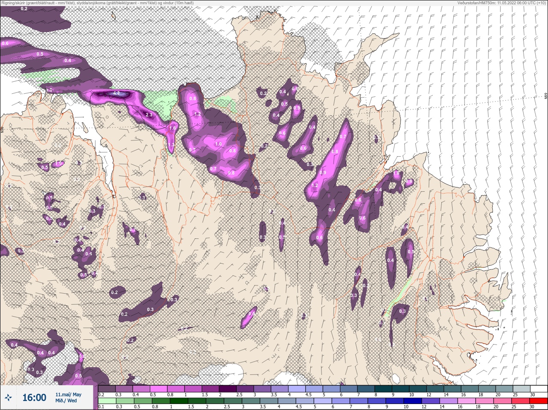Screen dimensions: 548x410
Task: Pick the bright red swatch ending the lower legend
Action: tap(539, 401)
